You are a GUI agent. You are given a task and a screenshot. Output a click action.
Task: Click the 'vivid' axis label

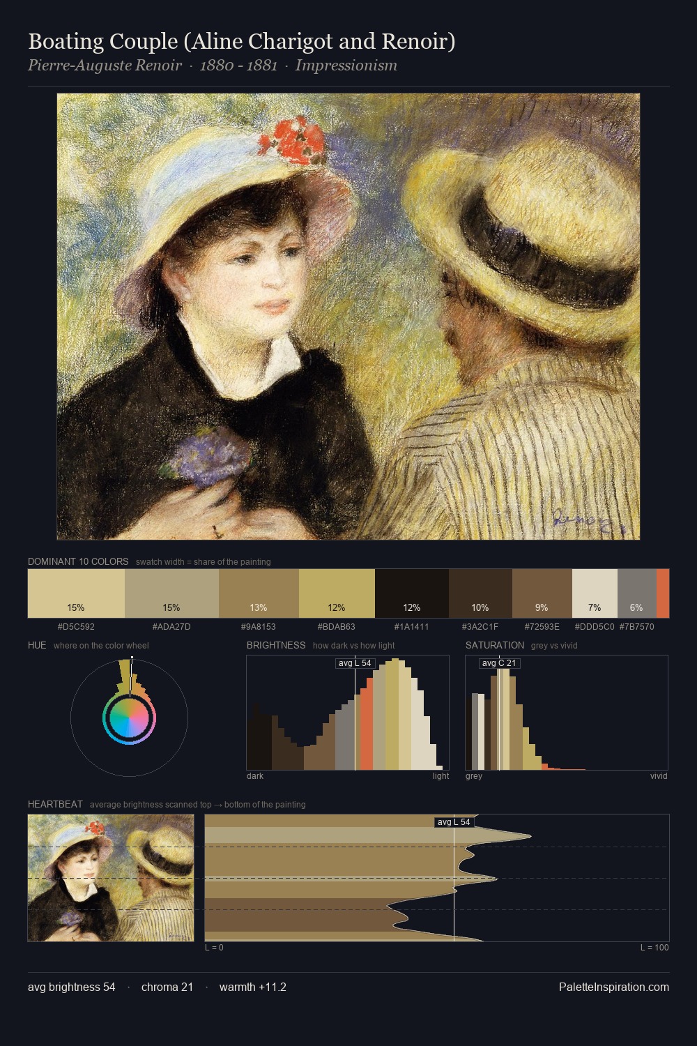click(659, 776)
